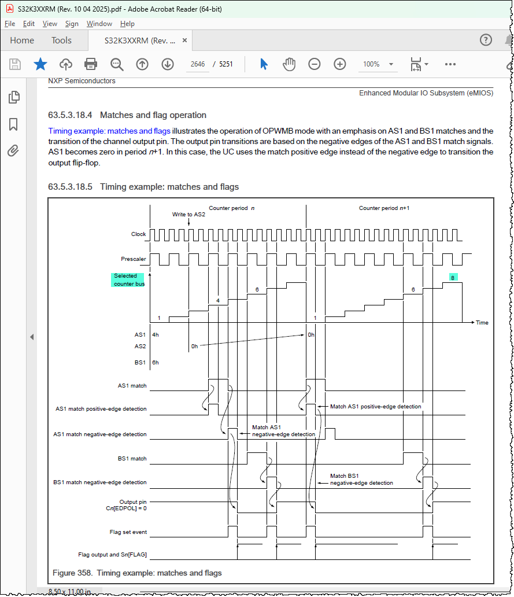This screenshot has width=514, height=597.
Task: Click the highlighted 'Selected counter bus' label
Action: tap(128, 280)
